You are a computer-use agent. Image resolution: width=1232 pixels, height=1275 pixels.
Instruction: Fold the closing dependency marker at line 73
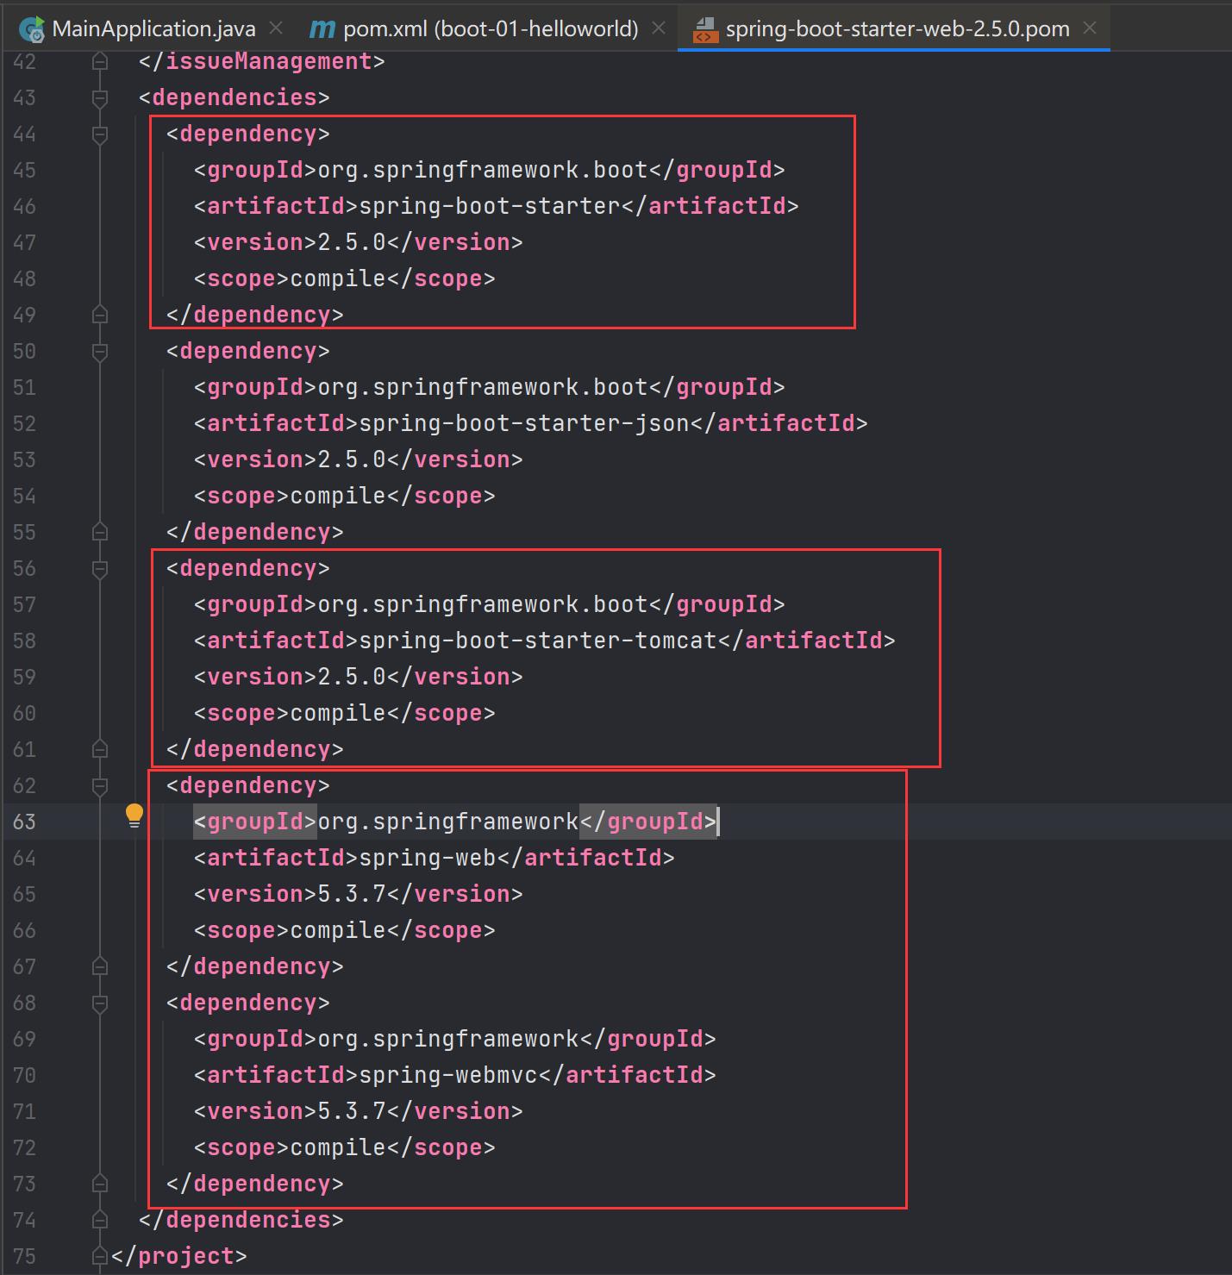pos(100,1184)
